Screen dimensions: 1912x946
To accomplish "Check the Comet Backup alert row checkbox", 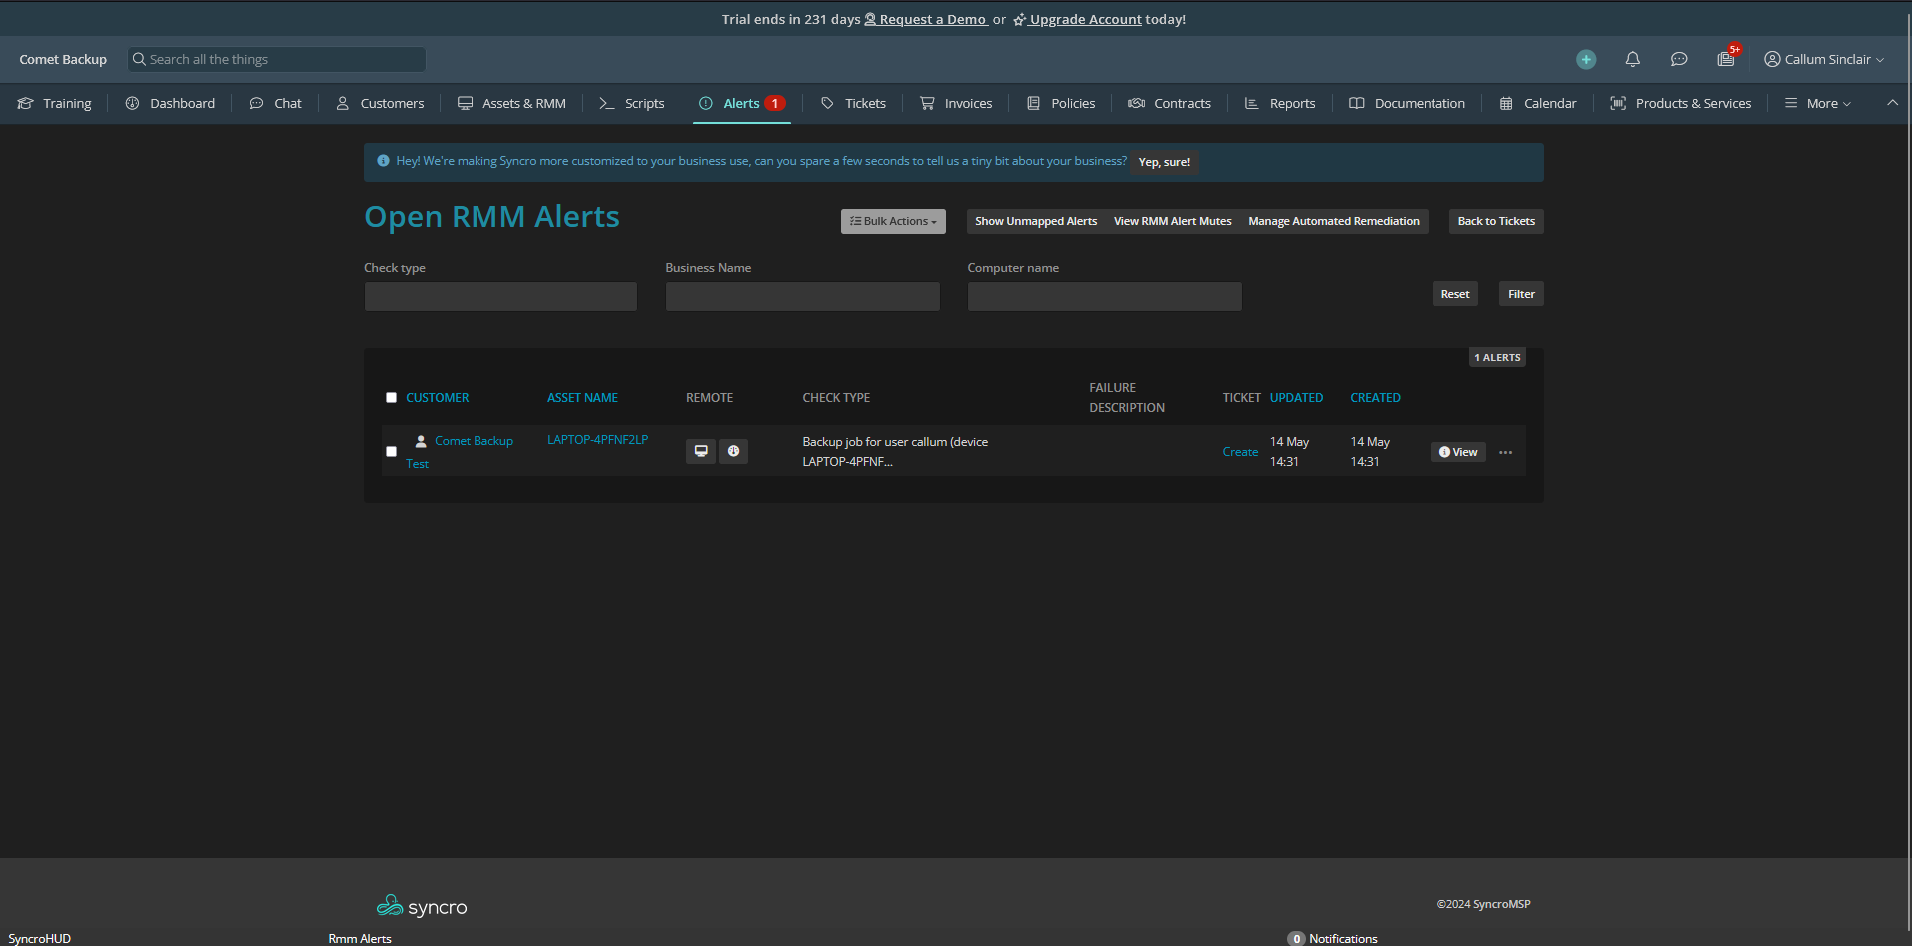I will (392, 452).
